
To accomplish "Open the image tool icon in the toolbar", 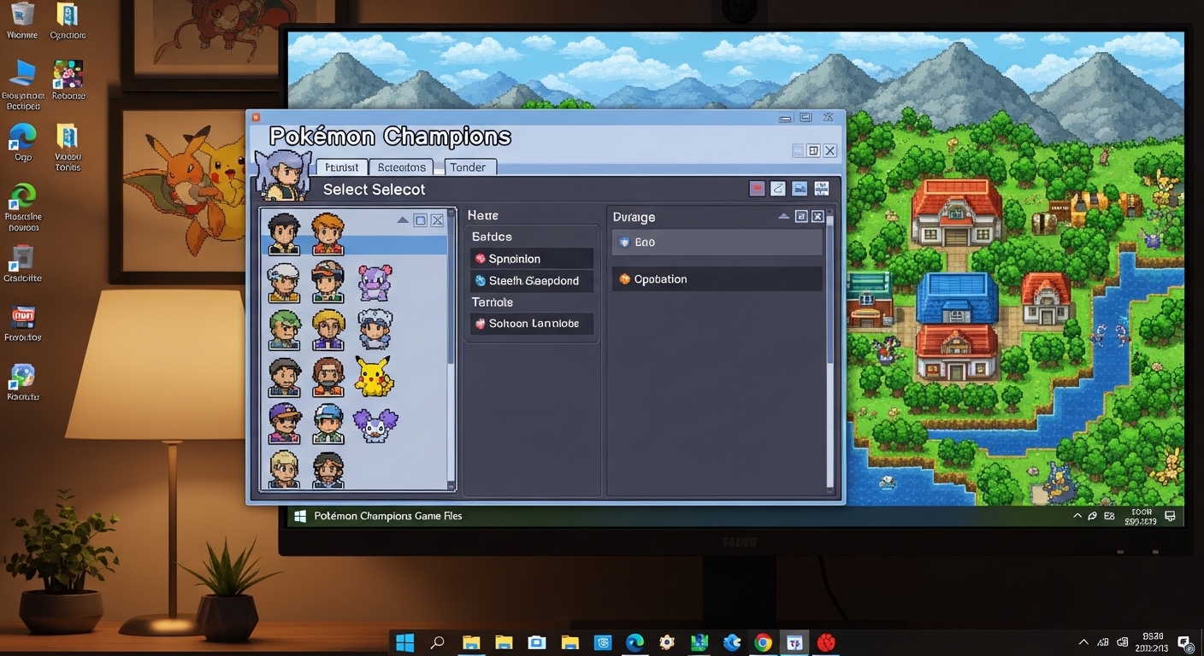I will (800, 188).
